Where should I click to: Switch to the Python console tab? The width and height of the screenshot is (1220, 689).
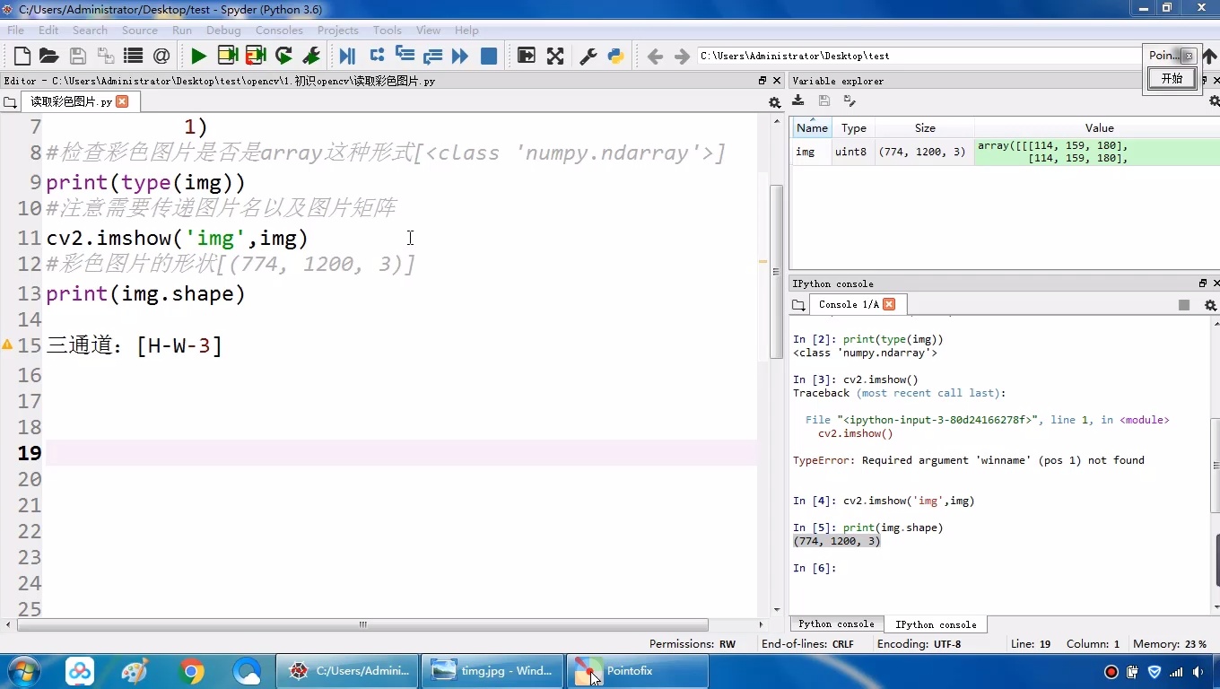[835, 624]
